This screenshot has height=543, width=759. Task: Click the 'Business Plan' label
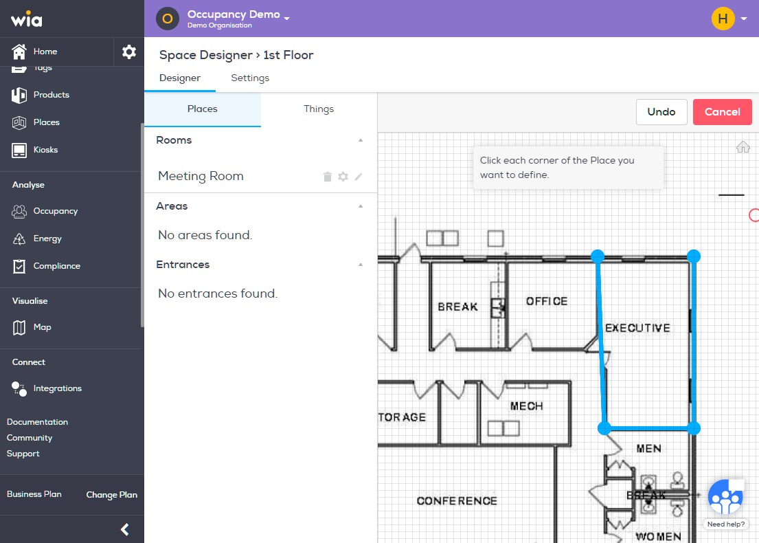coord(34,494)
